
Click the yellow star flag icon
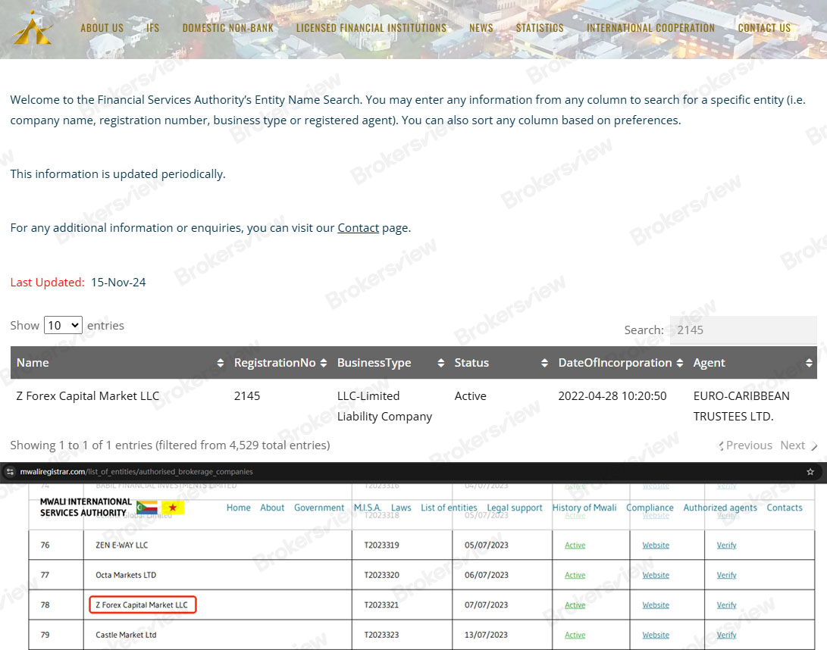(x=174, y=508)
